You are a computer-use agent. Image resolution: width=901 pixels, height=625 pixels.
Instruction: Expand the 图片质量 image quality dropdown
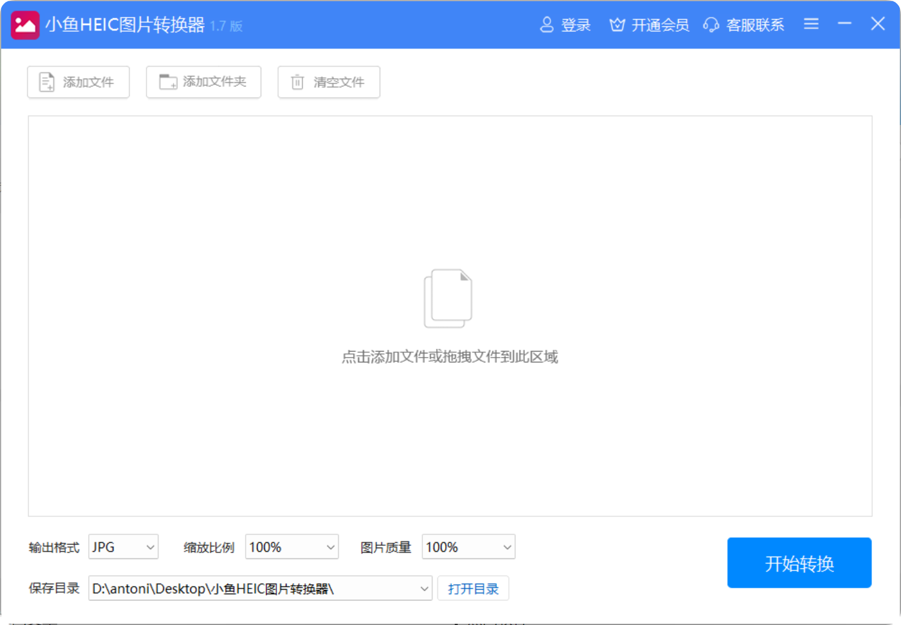[507, 547]
